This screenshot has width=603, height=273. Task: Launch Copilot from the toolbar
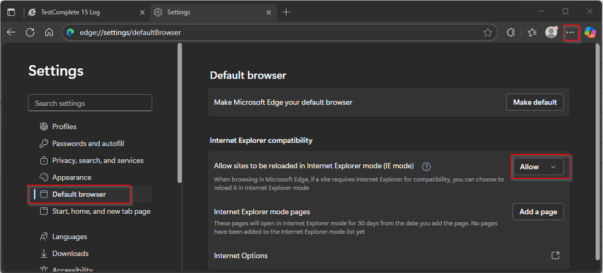pos(590,33)
